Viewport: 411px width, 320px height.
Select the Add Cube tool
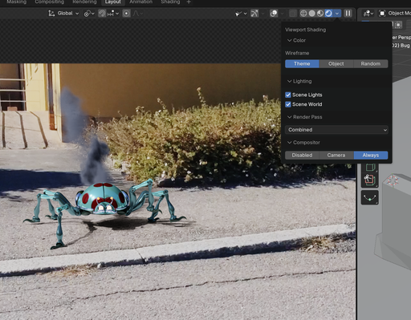point(369,168)
